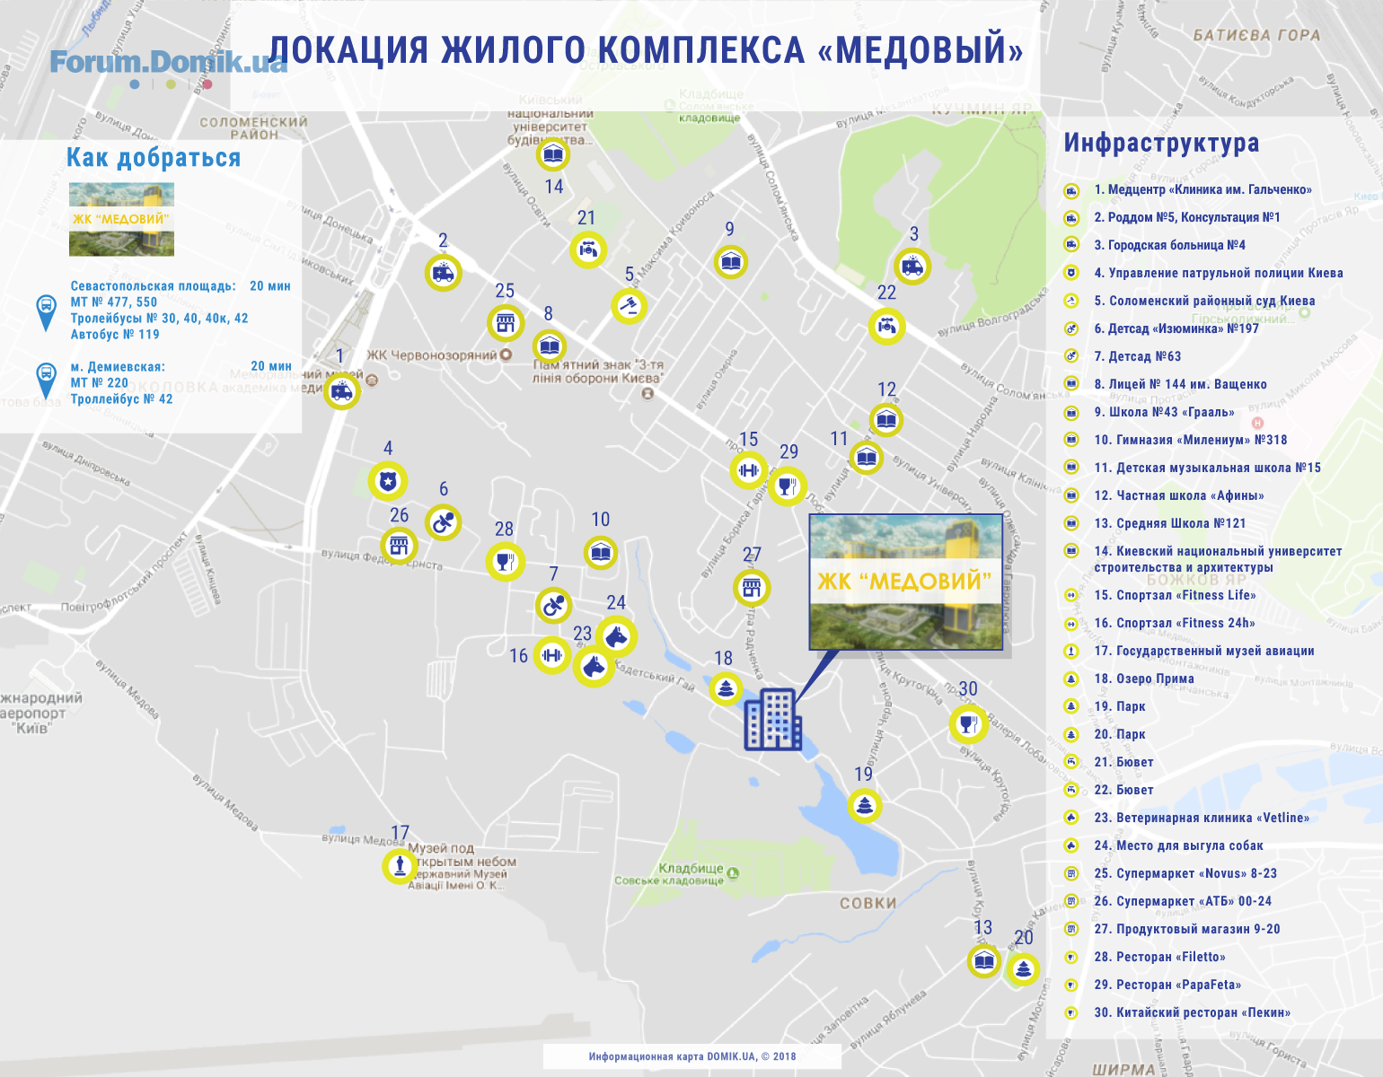The width and height of the screenshot is (1383, 1077).
Task: Click legend entry 28. Ресторан Filetto
Action: point(1159,957)
